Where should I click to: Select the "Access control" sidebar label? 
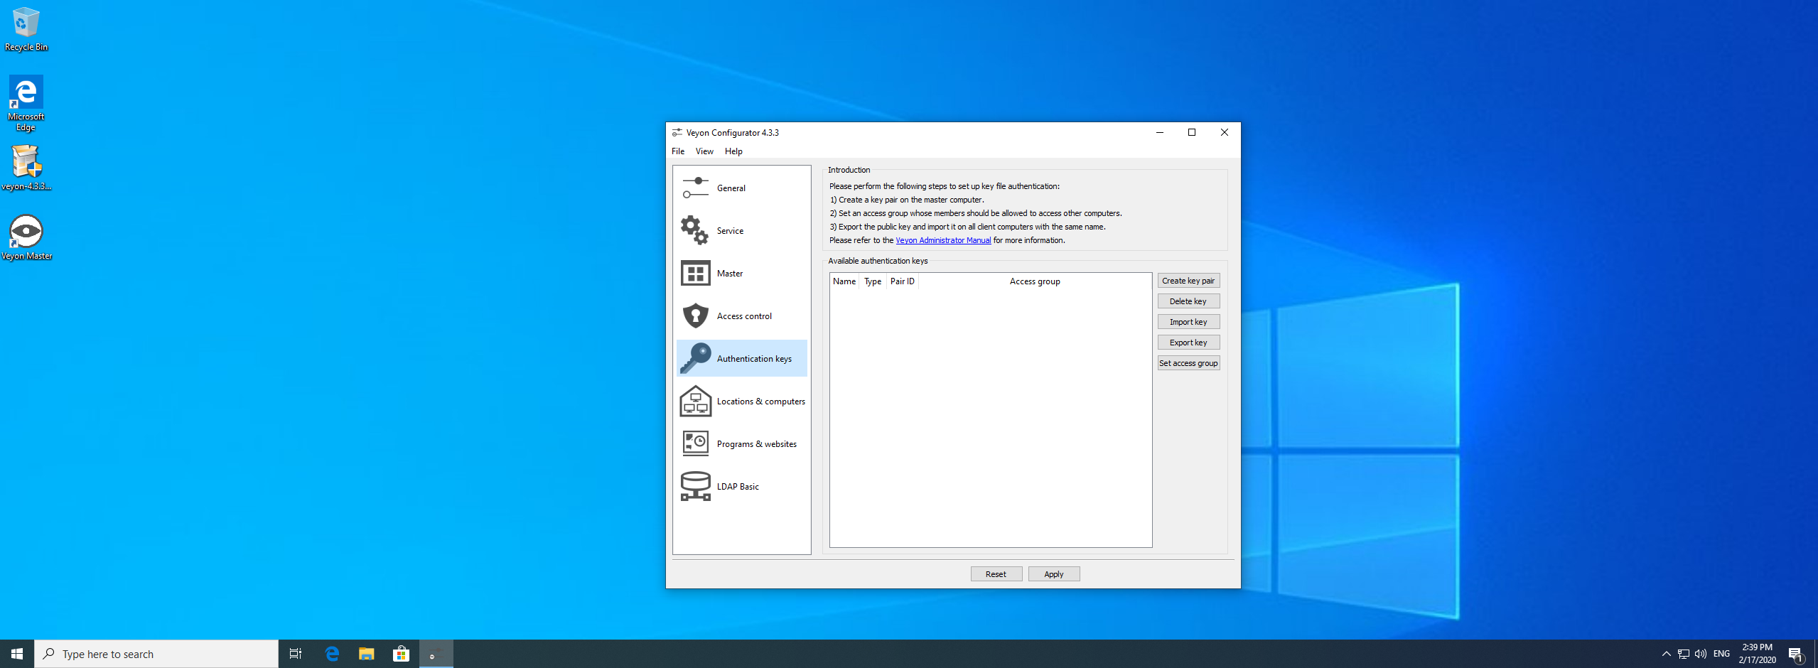pos(744,316)
